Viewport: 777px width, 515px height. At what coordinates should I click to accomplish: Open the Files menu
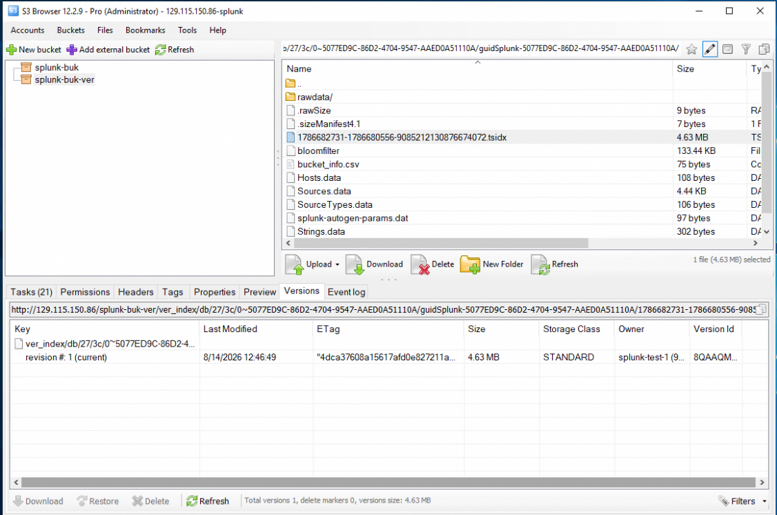pos(105,30)
